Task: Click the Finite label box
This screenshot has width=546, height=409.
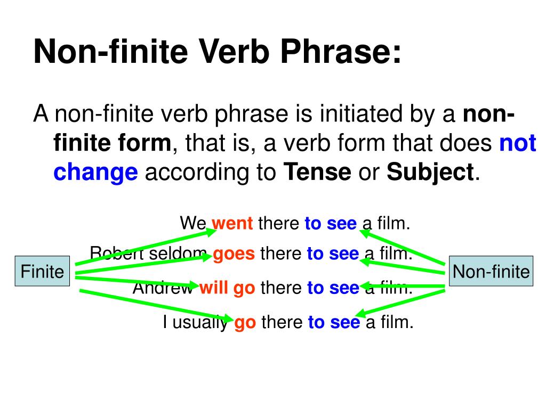Action: 42,271
